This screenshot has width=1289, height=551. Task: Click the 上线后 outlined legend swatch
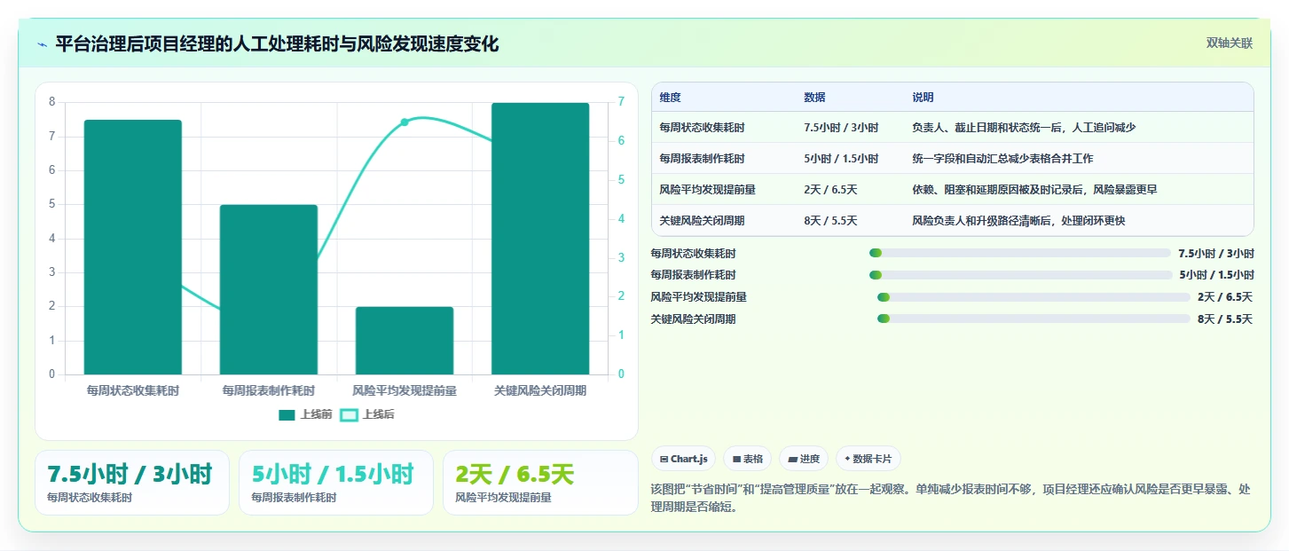(x=350, y=414)
